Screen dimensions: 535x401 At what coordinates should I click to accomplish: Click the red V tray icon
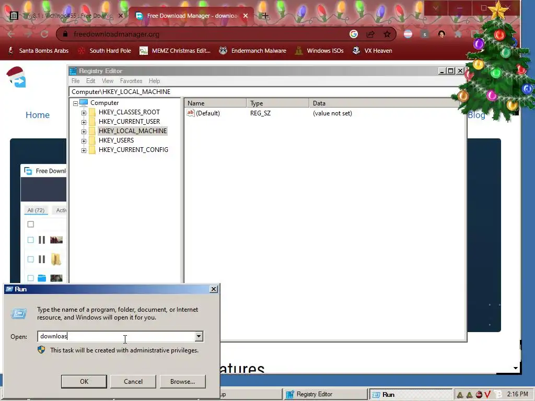pyautogui.click(x=487, y=395)
